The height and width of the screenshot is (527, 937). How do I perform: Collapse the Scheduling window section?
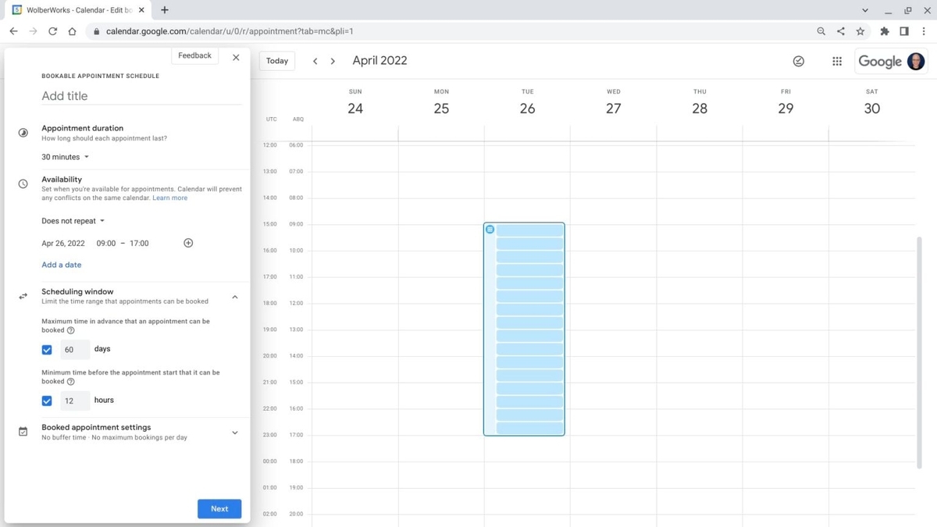click(234, 297)
